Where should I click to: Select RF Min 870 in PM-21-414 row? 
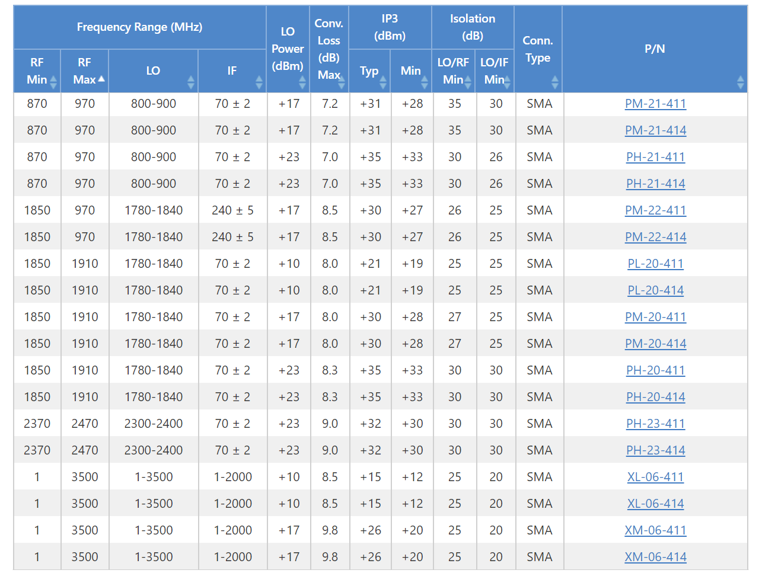[x=37, y=130]
